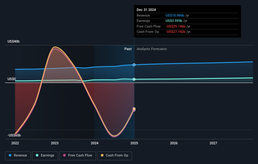Click the US$0 y-axis label

tap(12, 79)
